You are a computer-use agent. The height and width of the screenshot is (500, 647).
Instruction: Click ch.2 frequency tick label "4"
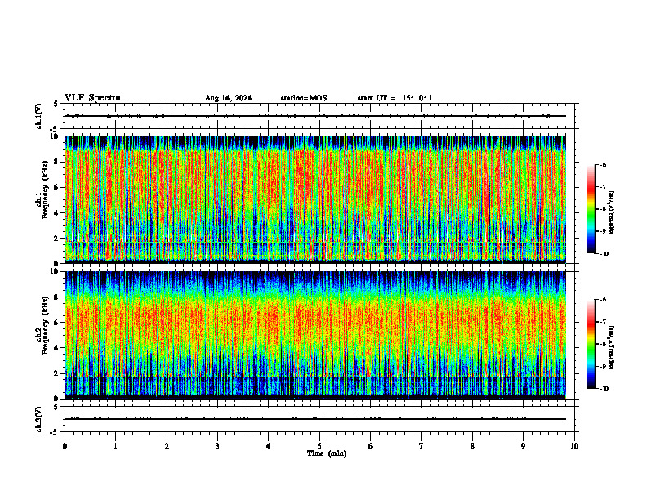(56, 348)
